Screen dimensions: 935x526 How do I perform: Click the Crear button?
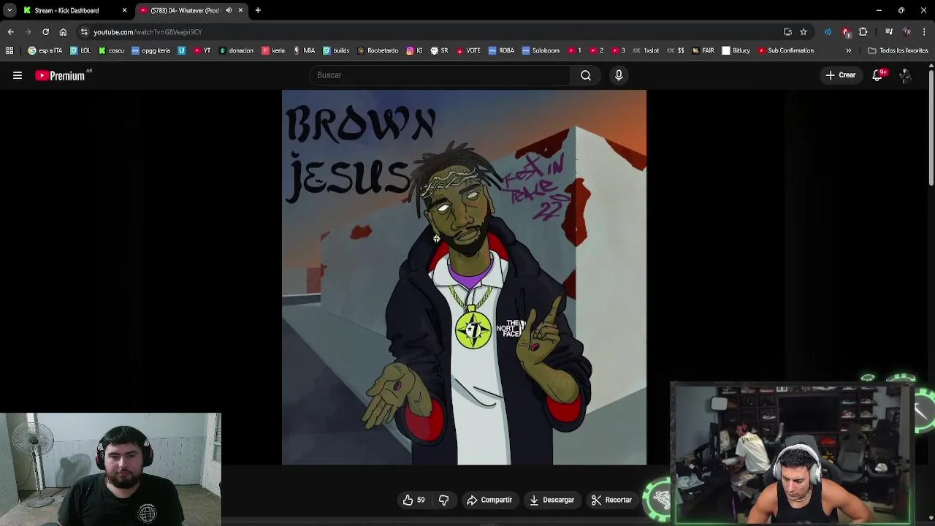(x=841, y=75)
